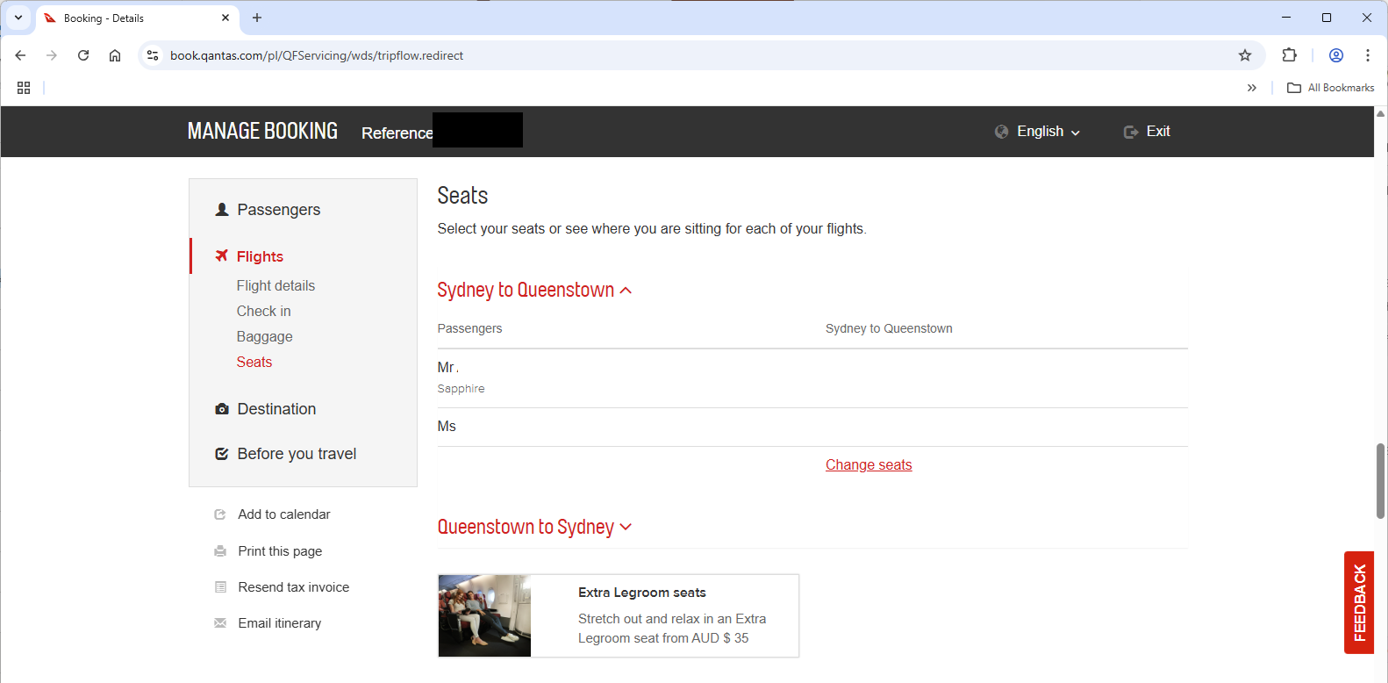Click the Exit icon in header

click(1131, 132)
